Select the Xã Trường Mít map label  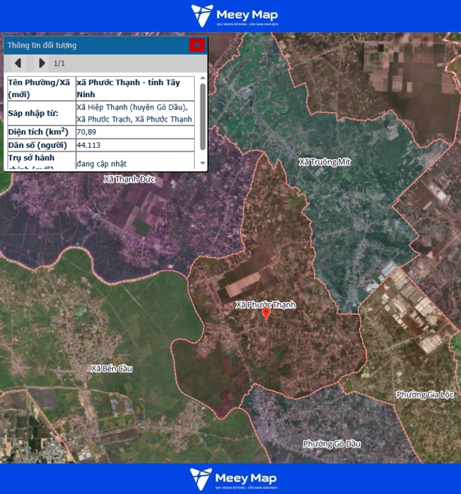click(324, 162)
